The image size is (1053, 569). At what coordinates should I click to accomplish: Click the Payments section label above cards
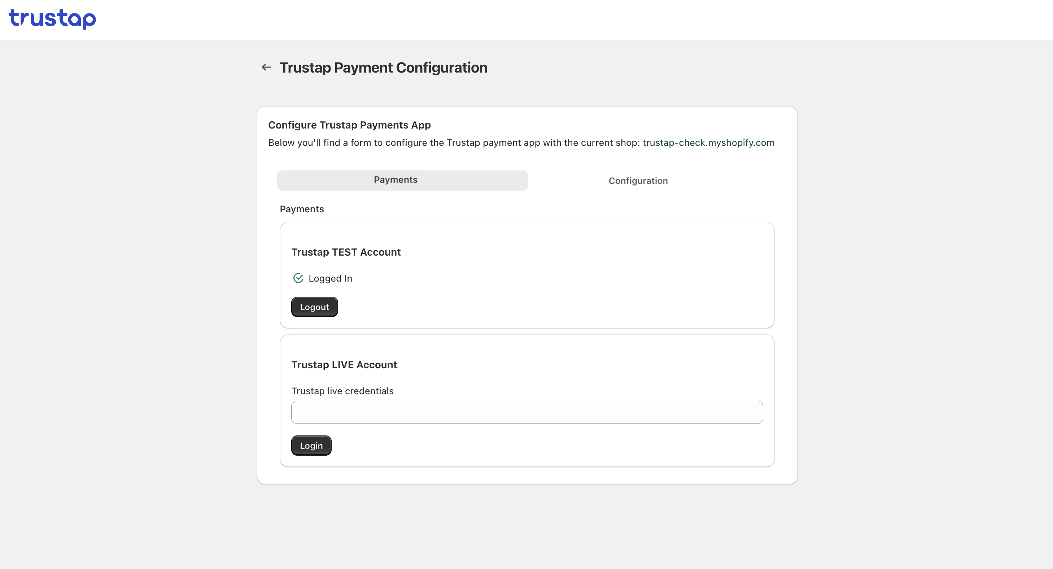[x=302, y=209]
